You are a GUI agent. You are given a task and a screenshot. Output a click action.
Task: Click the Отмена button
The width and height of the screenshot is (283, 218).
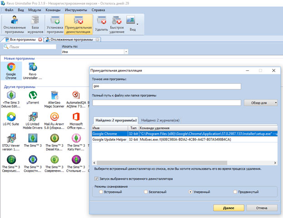pyautogui.click(x=262, y=208)
